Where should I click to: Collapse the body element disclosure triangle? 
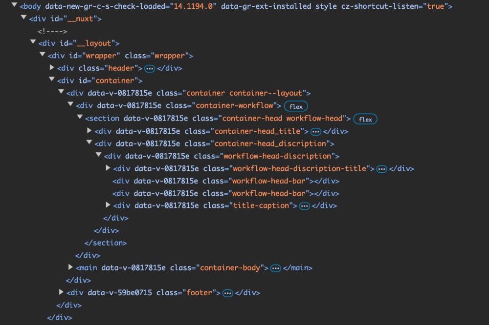pos(14,5)
